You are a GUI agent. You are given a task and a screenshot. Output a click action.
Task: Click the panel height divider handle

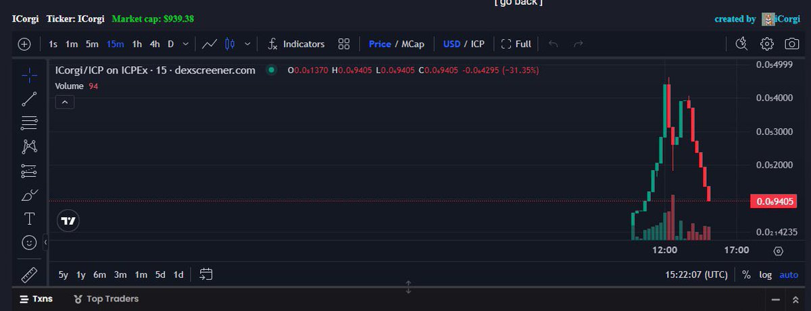[x=409, y=287]
